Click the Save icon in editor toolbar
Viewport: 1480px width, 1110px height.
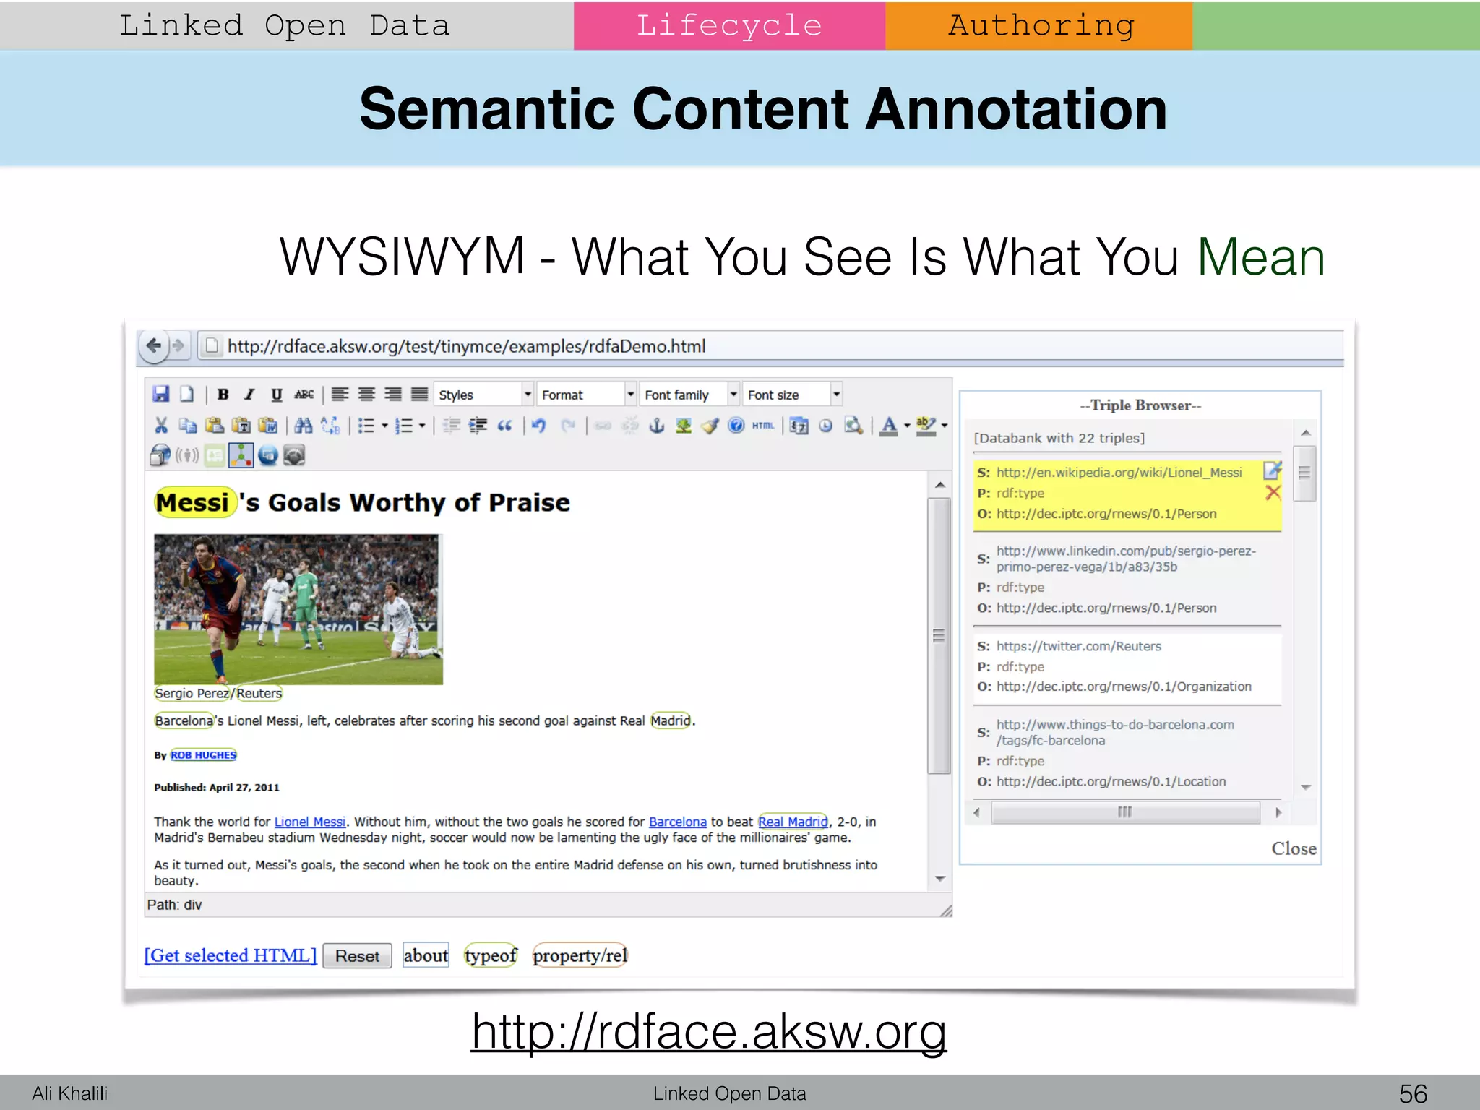click(161, 394)
